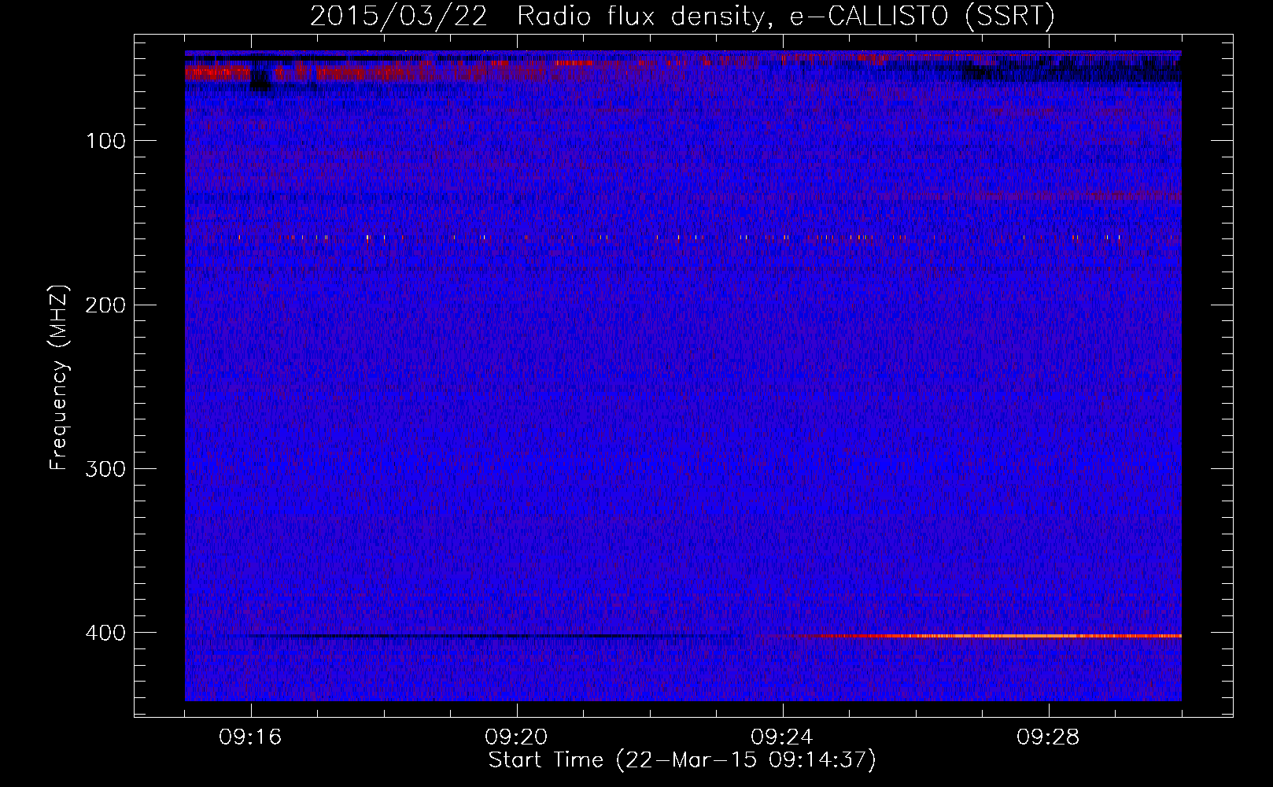This screenshot has width=1273, height=787.
Task: Click the 09:20 time tick label
Action: pyautogui.click(x=516, y=737)
